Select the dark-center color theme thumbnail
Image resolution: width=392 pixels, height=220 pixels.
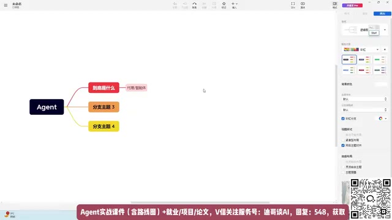tap(349, 60)
